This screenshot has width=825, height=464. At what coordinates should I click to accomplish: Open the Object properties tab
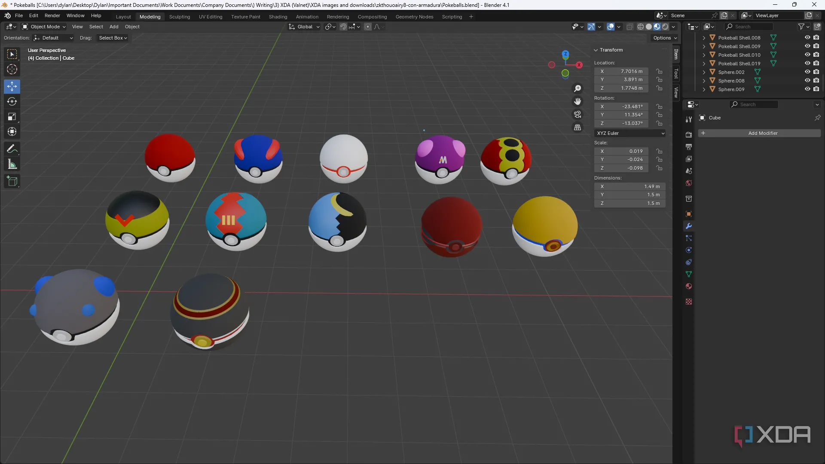coord(689,214)
